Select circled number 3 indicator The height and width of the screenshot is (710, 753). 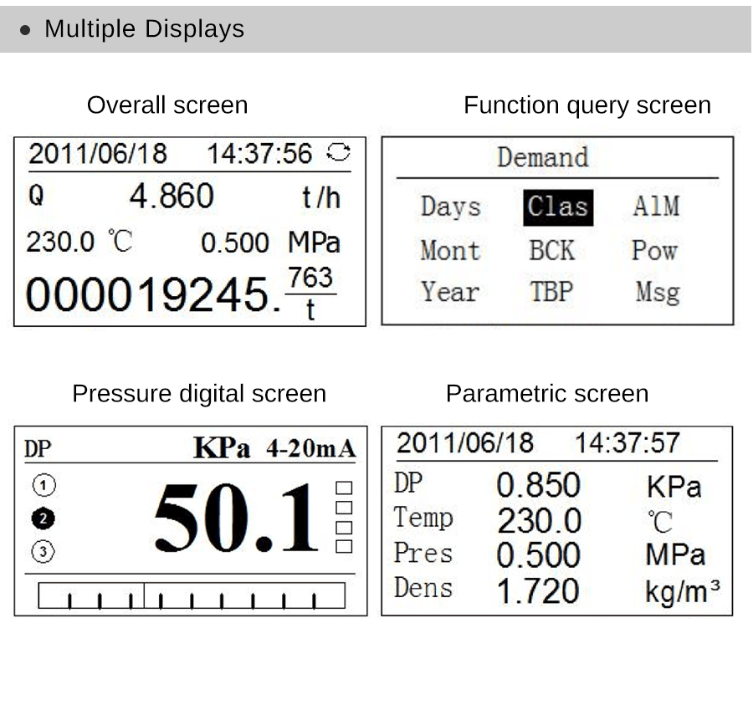coord(43,551)
